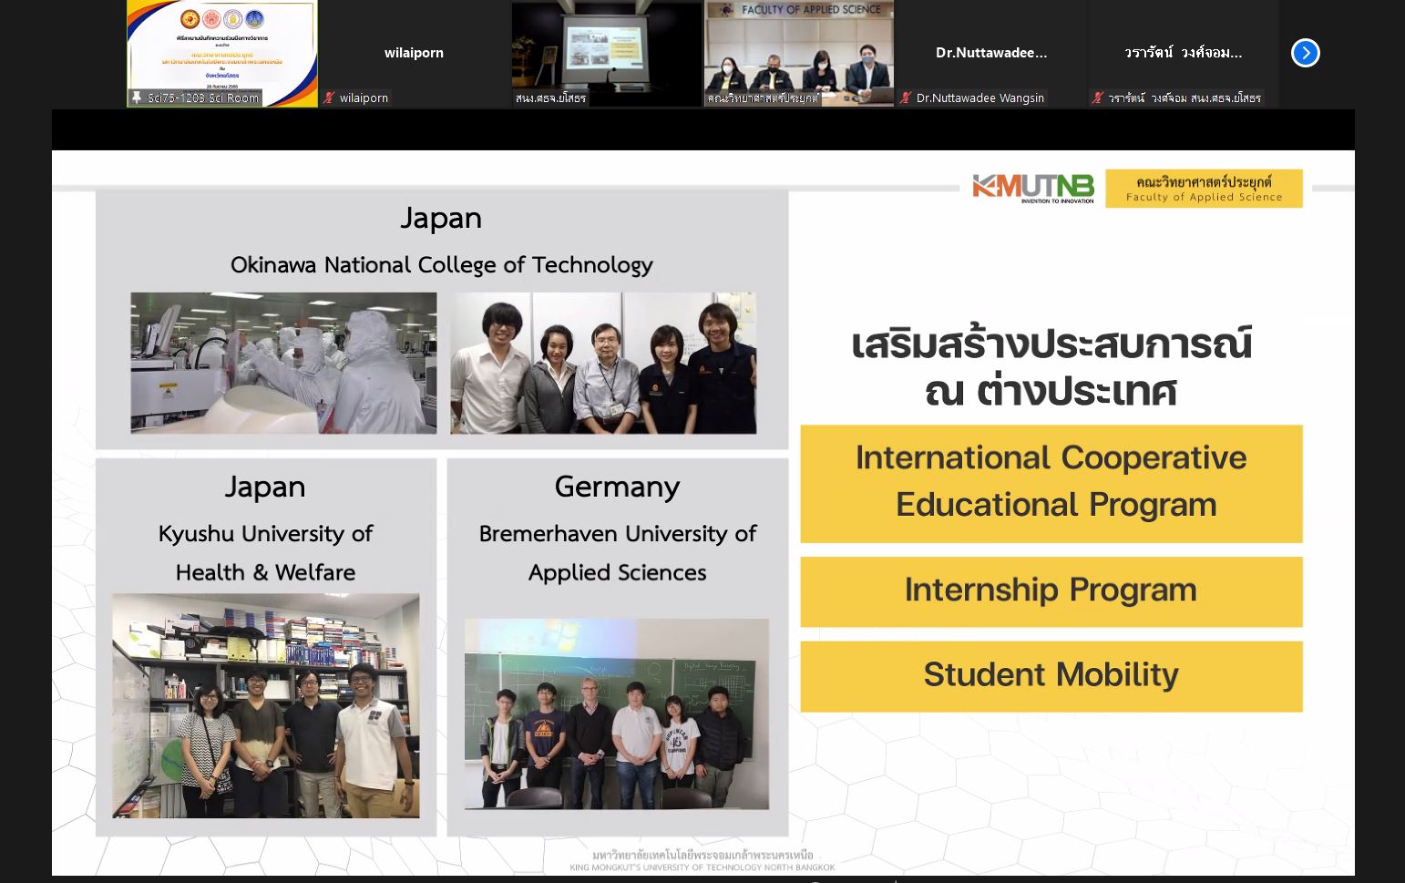Click the International Cooperative Educational Program box
This screenshot has height=883, width=1405.
tap(1051, 484)
